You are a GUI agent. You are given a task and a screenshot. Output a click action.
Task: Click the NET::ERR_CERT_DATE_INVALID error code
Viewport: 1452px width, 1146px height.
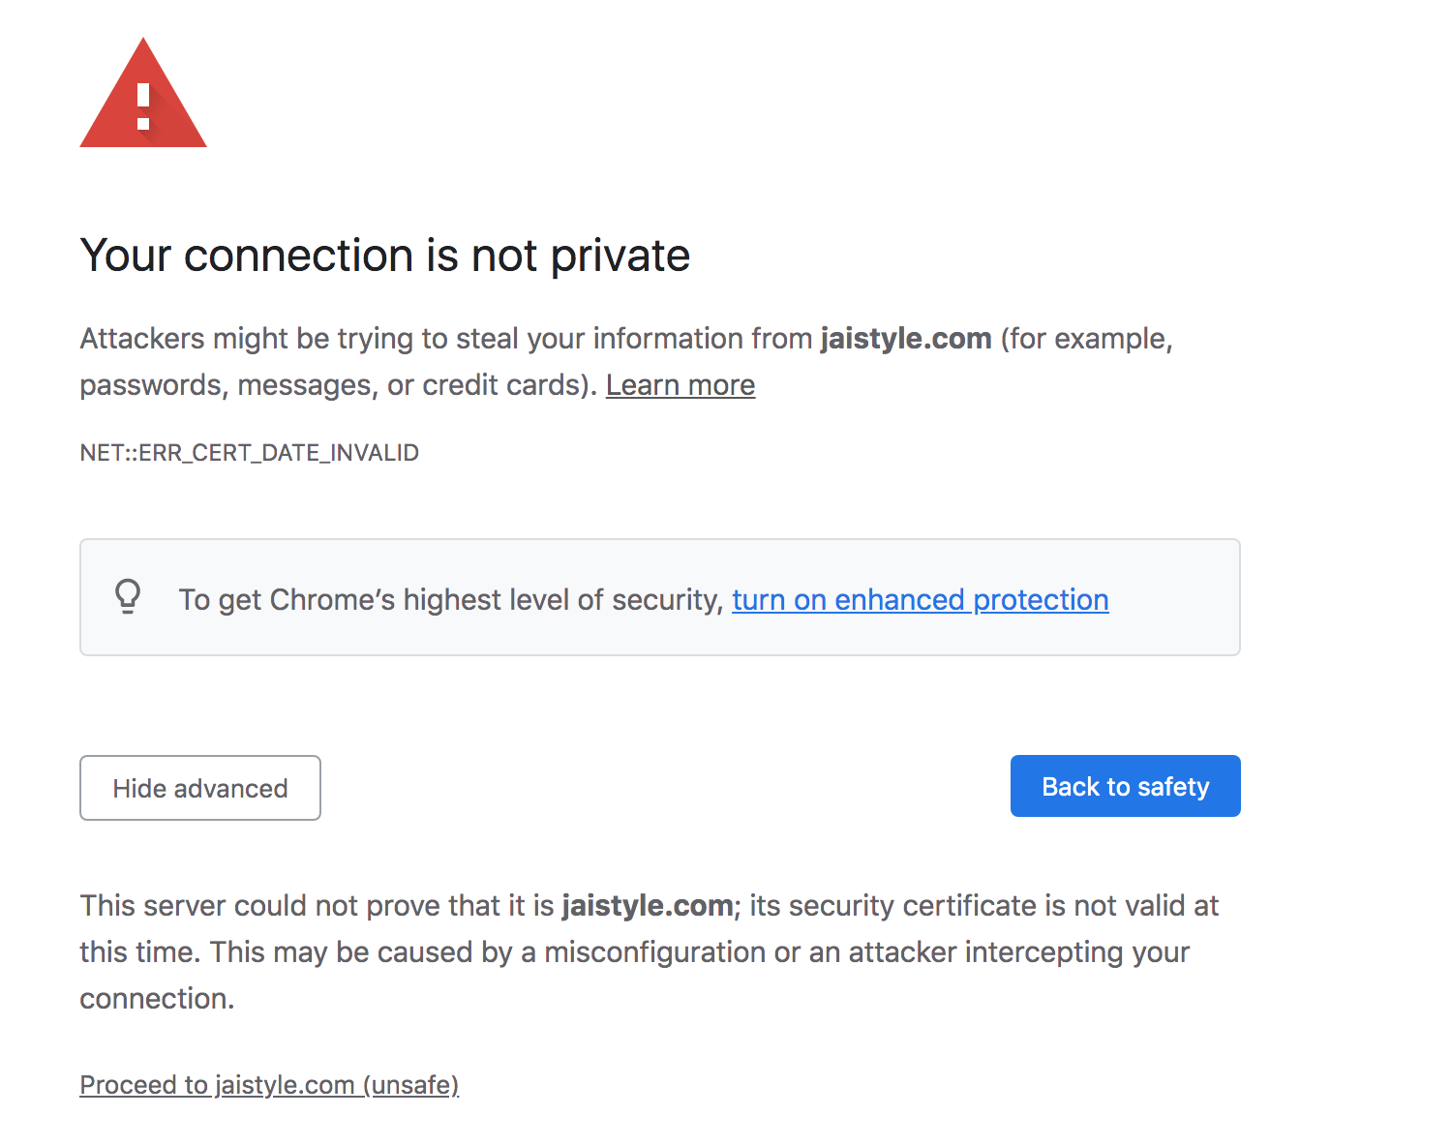249,453
